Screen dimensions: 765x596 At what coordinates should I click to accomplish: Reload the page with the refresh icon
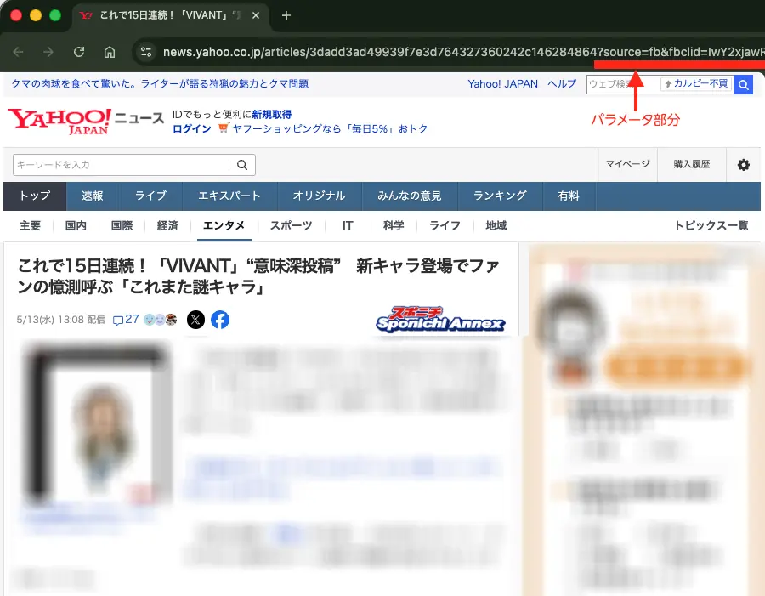tap(79, 52)
